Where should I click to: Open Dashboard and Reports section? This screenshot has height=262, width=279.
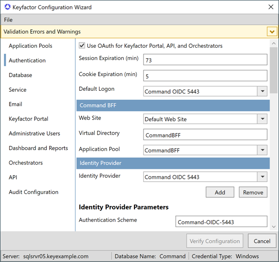[x=38, y=148]
